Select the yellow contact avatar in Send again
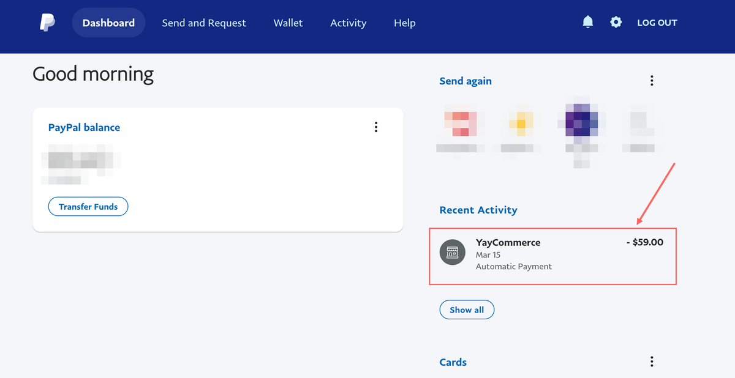The width and height of the screenshot is (735, 378). point(521,124)
